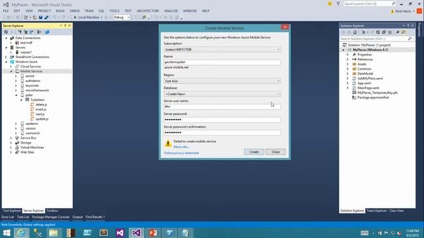The height and width of the screenshot is (238, 424).
Task: Switch to the Toolbox tab
Action: coord(52,210)
